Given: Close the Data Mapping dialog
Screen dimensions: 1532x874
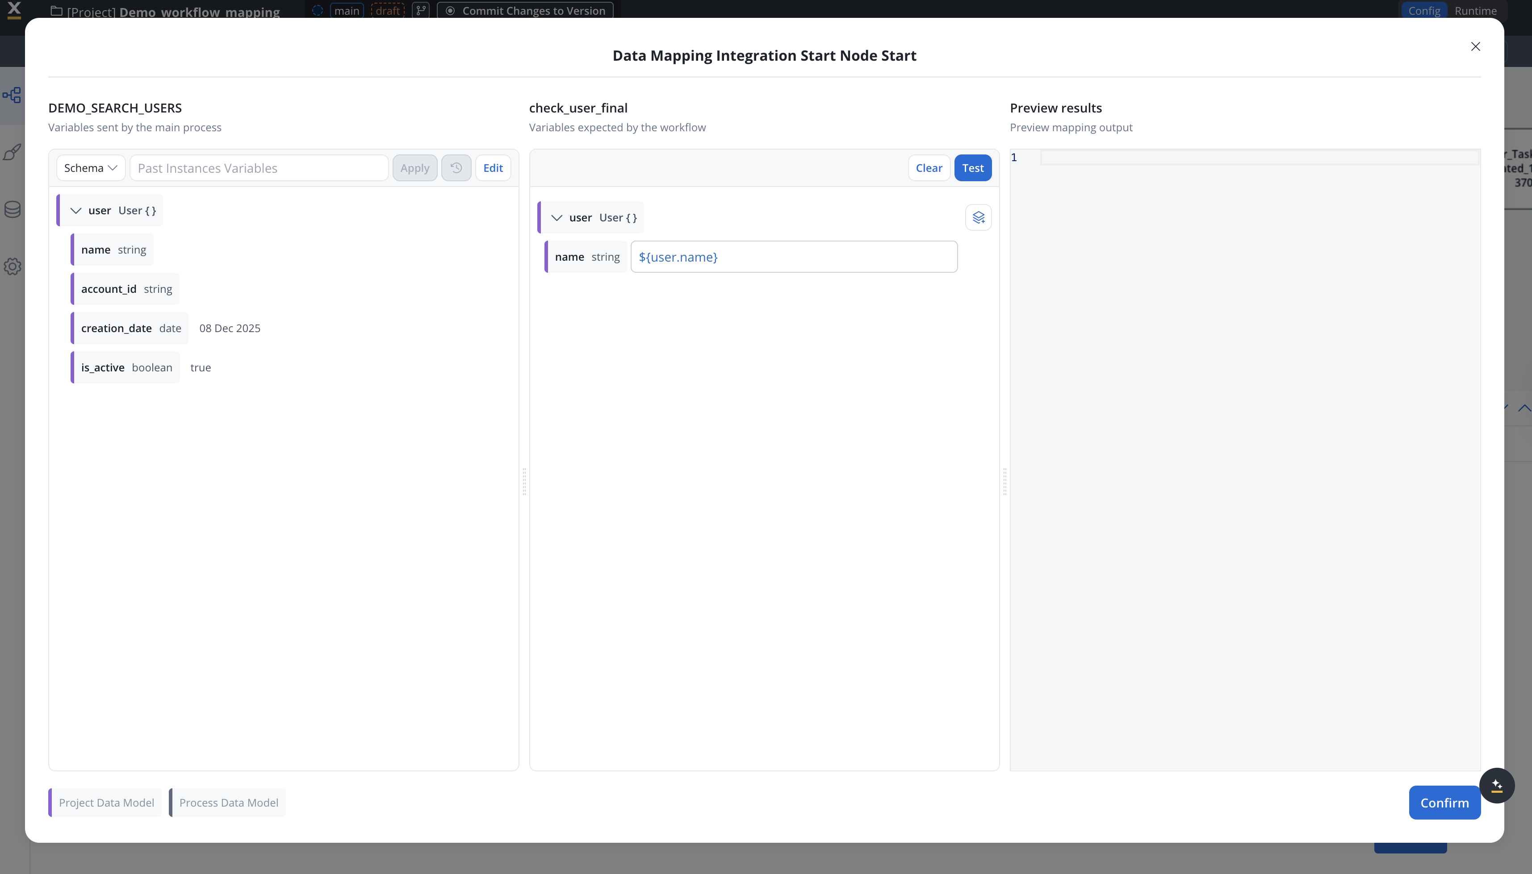Looking at the screenshot, I should click(1476, 47).
